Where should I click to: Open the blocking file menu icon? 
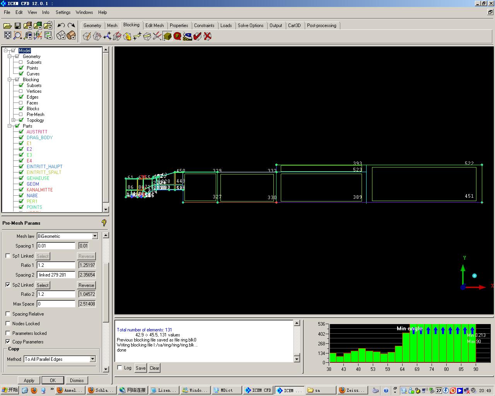(x=48, y=26)
